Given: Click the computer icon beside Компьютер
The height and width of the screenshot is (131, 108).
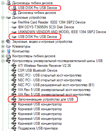Looking at the screenshot, I should tap(8, 51).
